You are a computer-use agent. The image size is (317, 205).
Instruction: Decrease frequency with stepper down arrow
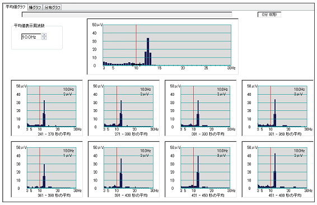click(44, 38)
